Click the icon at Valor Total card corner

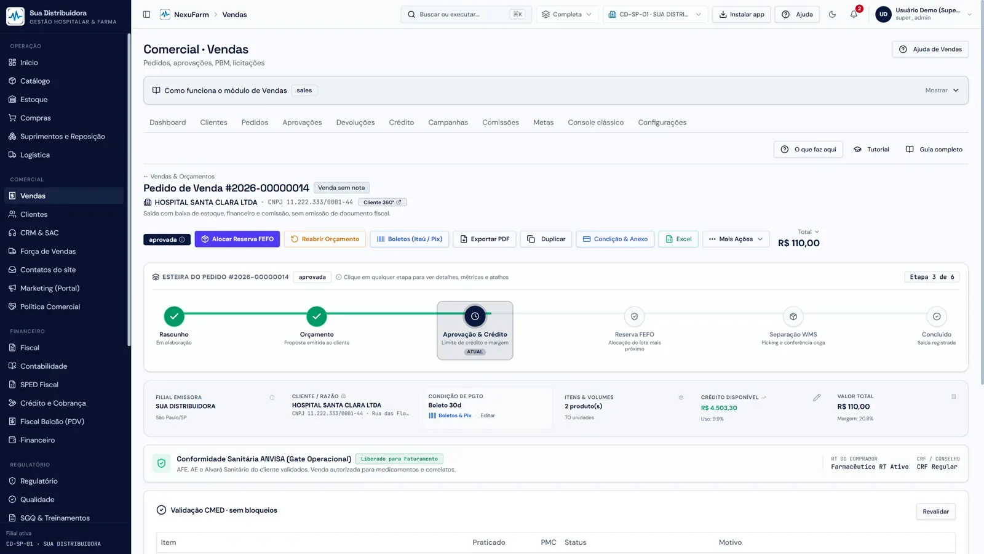(x=954, y=396)
